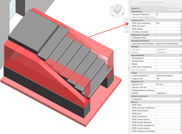Click the Комментарии value field
Screen dimensions: 182x134
coord(168,61)
